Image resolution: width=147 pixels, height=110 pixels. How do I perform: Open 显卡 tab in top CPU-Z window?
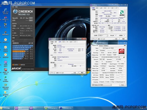click(113, 8)
